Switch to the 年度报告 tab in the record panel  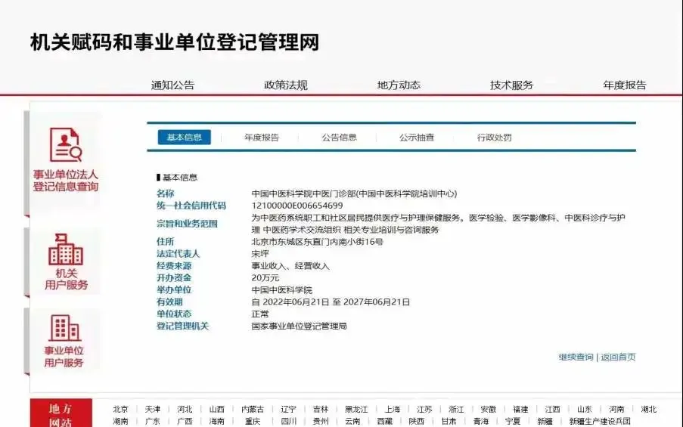click(x=262, y=138)
